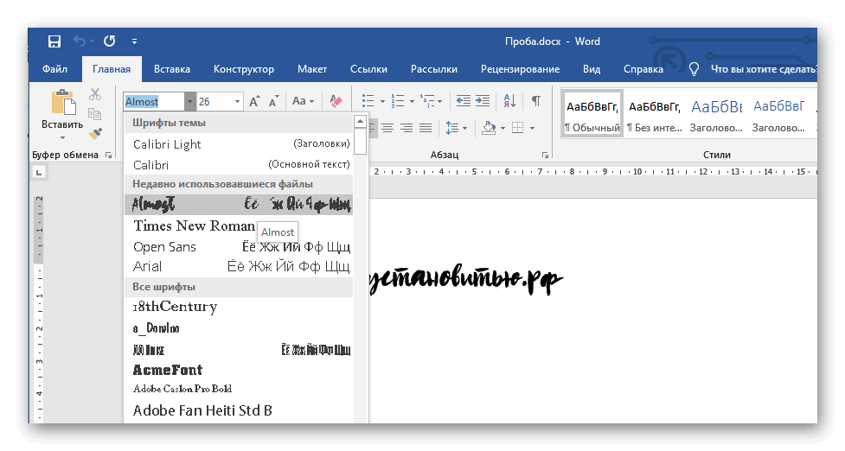Undo the last action
Viewport: 845px width, 451px height.
pyautogui.click(x=80, y=41)
